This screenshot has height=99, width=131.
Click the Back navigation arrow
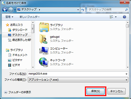[x=5, y=10]
